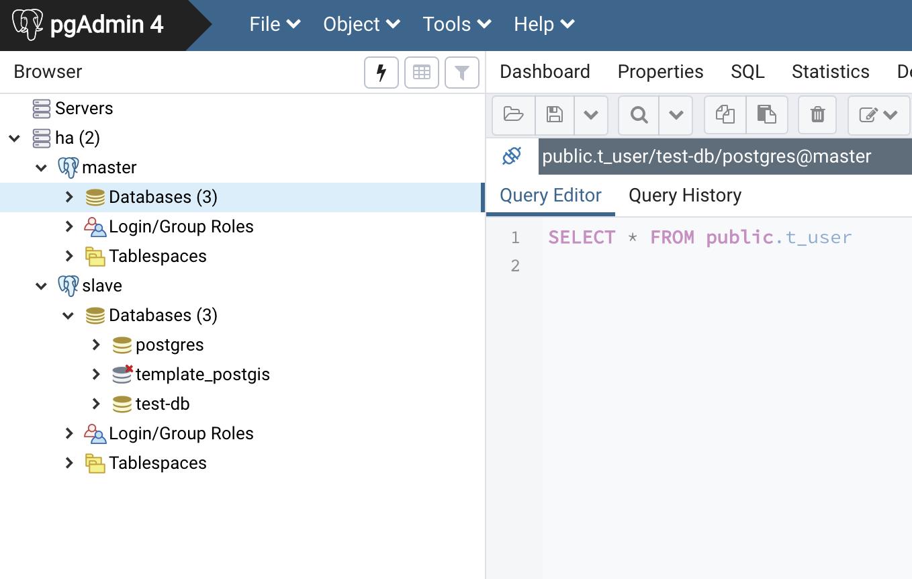Collapse the ha server group
Viewport: 912px width, 579px height.
[15, 138]
